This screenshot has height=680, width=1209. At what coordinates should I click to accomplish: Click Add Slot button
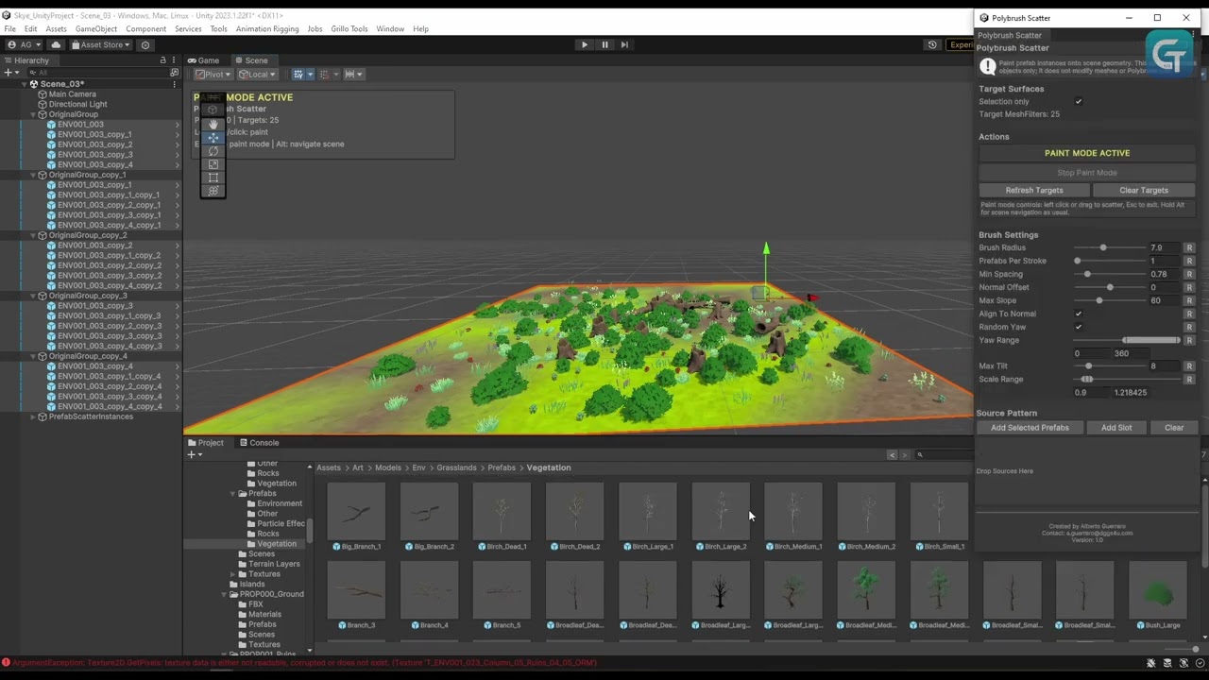1116,428
